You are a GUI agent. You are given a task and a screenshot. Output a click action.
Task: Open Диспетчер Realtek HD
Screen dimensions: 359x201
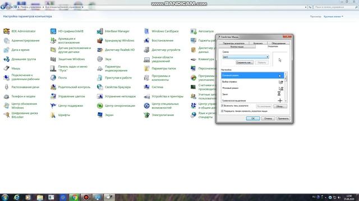coord(116,50)
